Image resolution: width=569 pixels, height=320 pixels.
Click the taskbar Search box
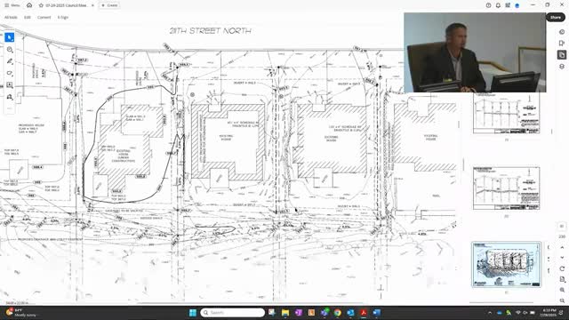coord(232,312)
